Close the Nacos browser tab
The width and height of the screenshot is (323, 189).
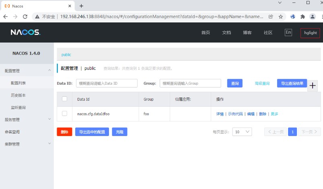70,6
